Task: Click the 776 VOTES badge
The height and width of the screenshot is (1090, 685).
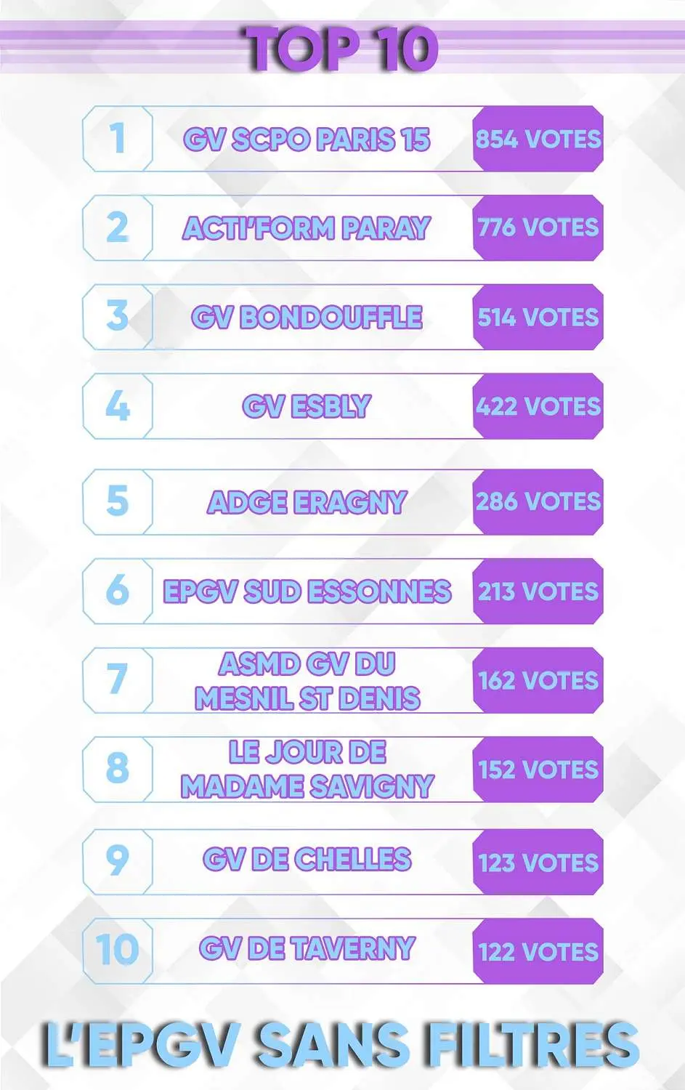Action: 538,228
